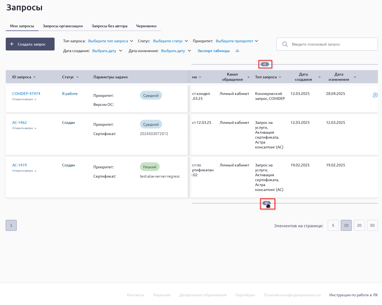Open request AC-1462 link
This screenshot has height=305, width=382.
[19, 122]
